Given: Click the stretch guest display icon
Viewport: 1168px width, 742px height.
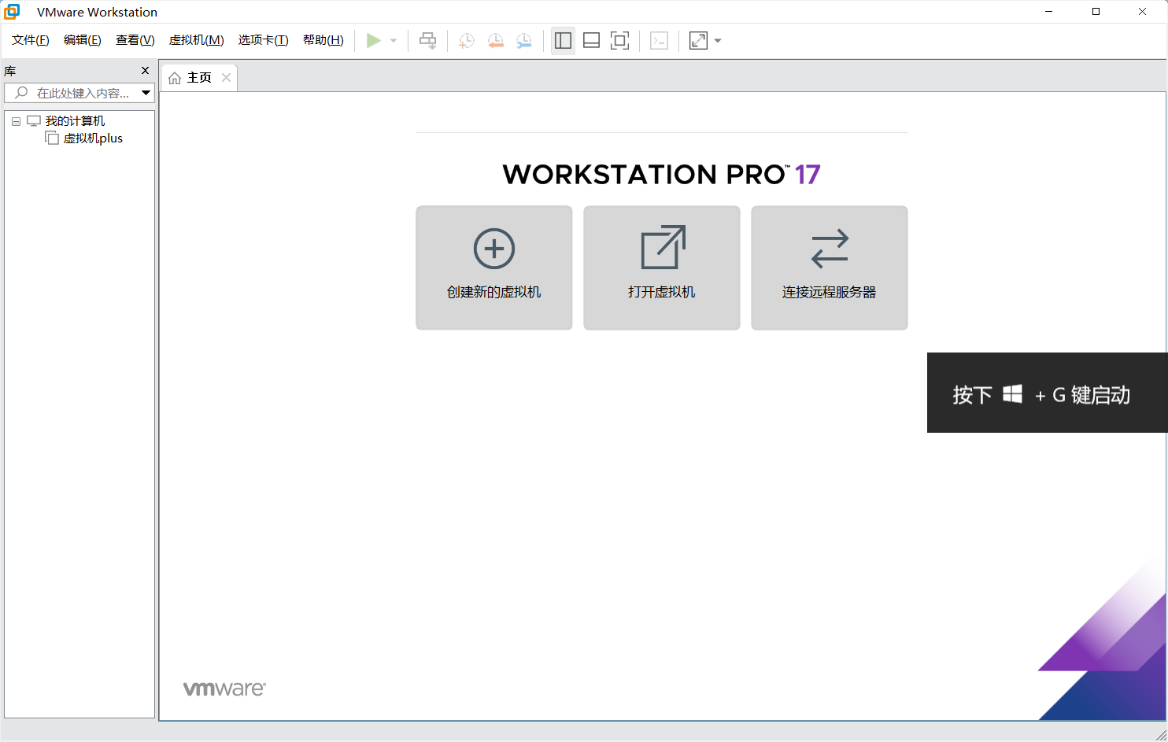Looking at the screenshot, I should click(x=698, y=40).
